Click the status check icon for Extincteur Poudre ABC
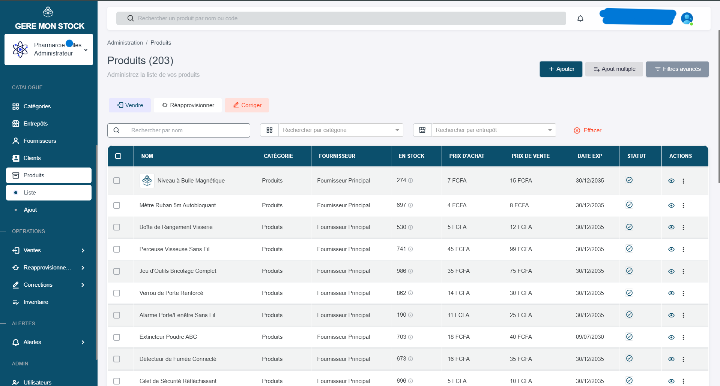This screenshot has width=720, height=386. (629, 337)
